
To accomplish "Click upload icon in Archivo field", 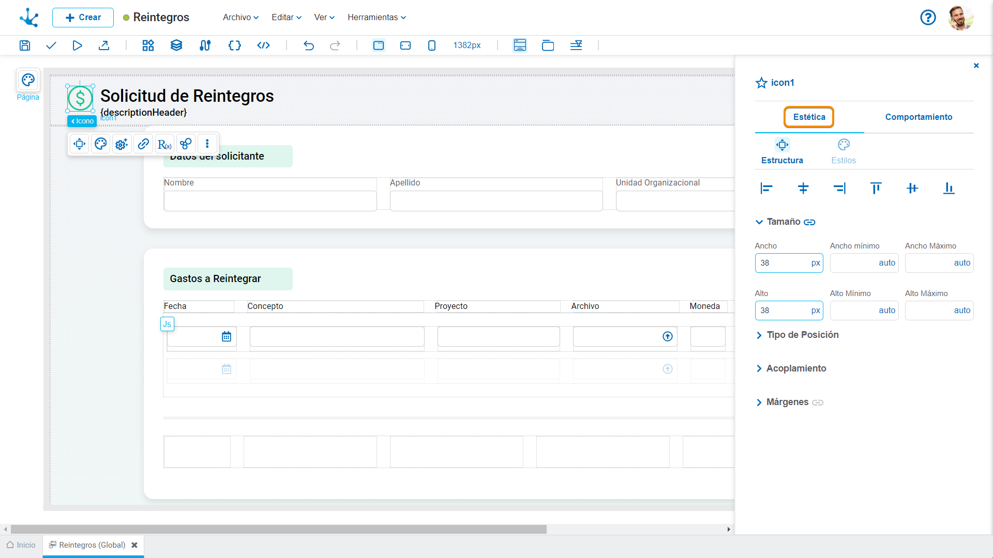I will (668, 337).
